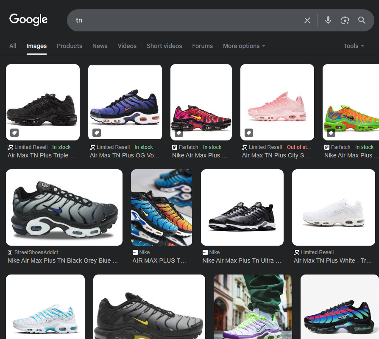Viewport: 379px width, 339px height.
Task: Click product tag icon on green sneaker
Action: [x=331, y=133]
